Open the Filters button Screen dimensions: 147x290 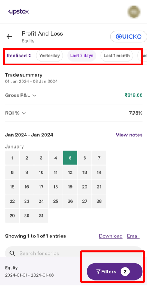click(115, 271)
